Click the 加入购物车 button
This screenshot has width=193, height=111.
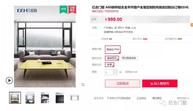tap(160, 84)
